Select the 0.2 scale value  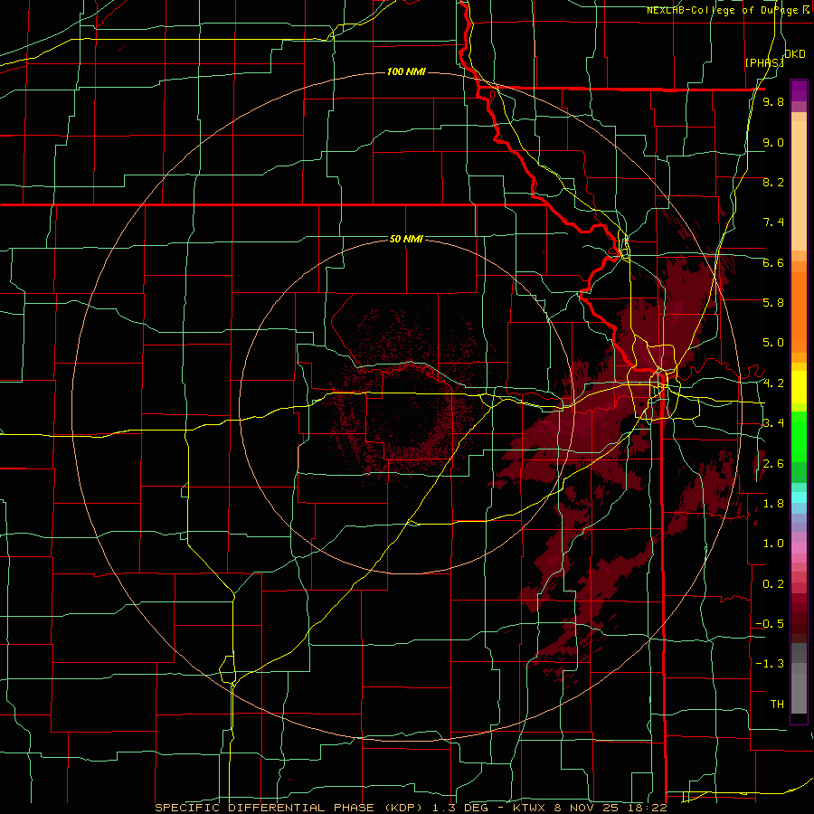click(773, 584)
